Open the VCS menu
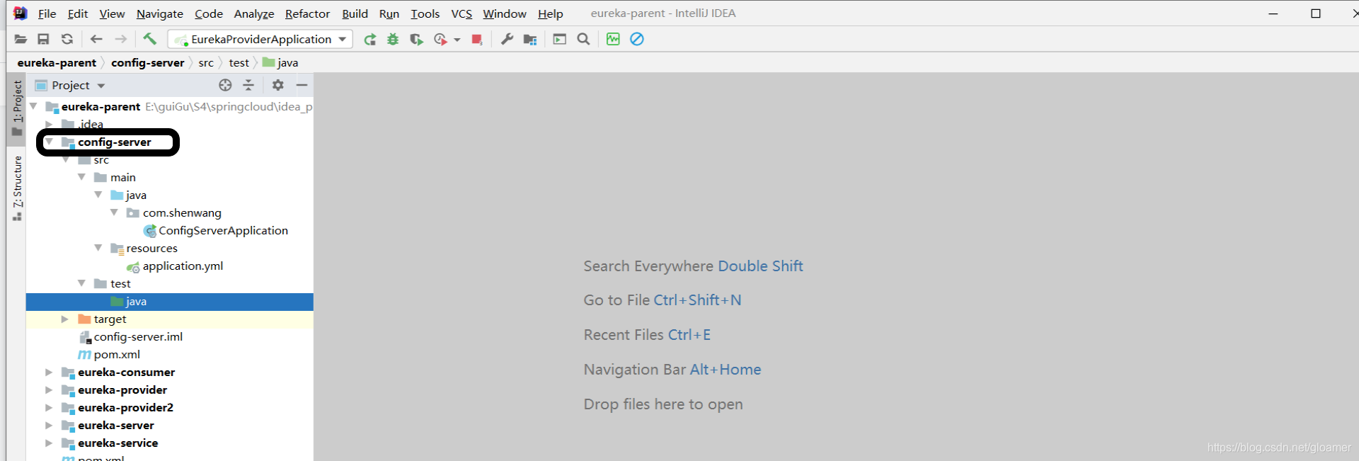Viewport: 1359px width, 461px height. coord(461,13)
